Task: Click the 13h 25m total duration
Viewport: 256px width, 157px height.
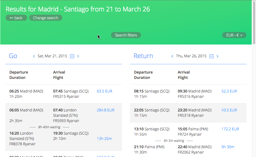Action: [x=104, y=139]
